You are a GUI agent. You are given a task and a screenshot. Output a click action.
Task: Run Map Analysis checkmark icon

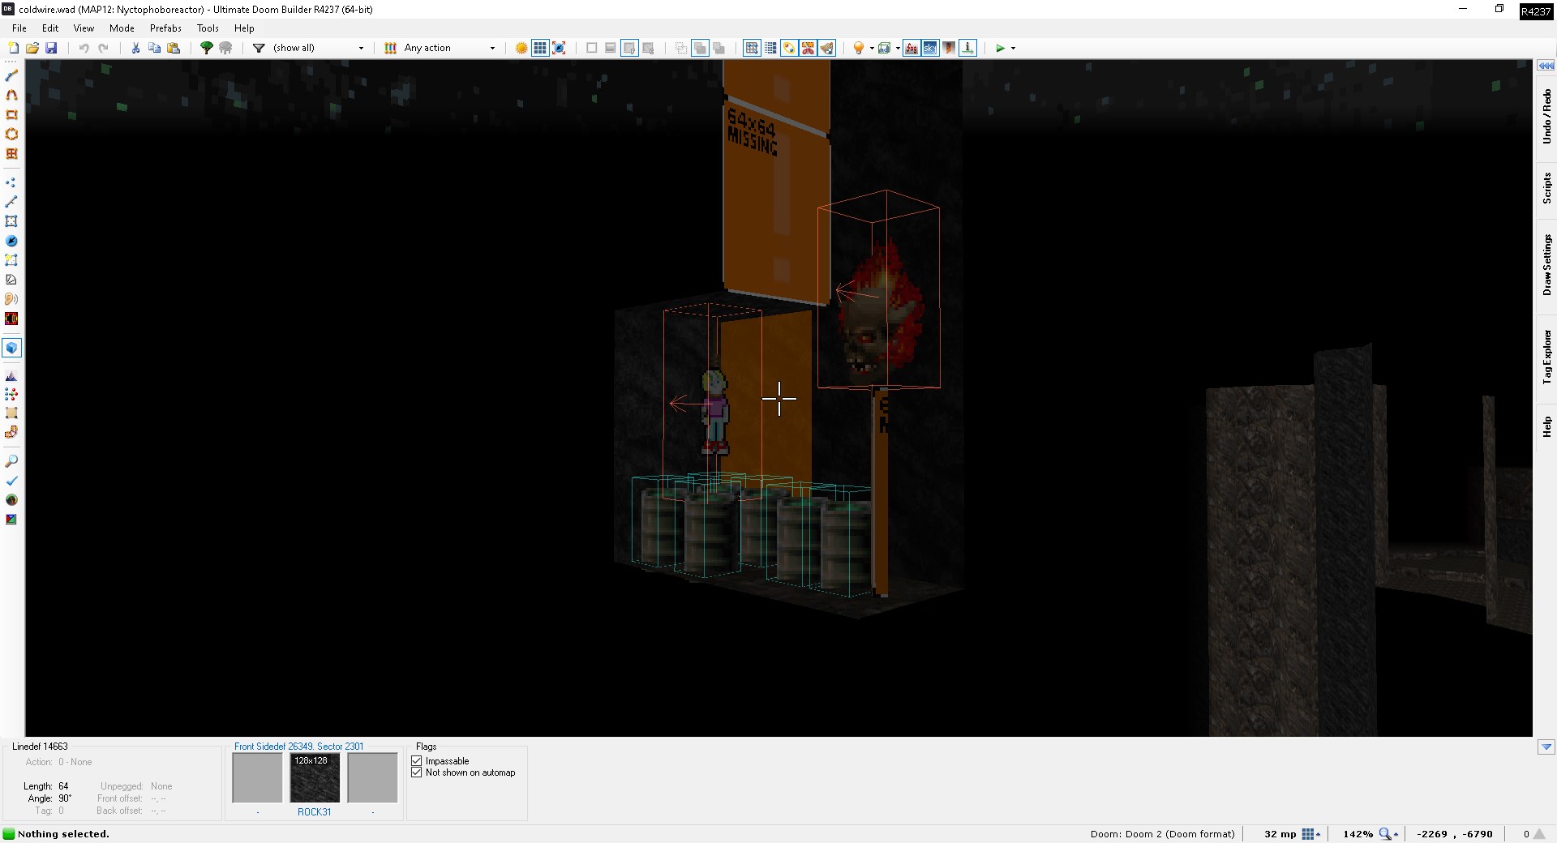pos(11,481)
